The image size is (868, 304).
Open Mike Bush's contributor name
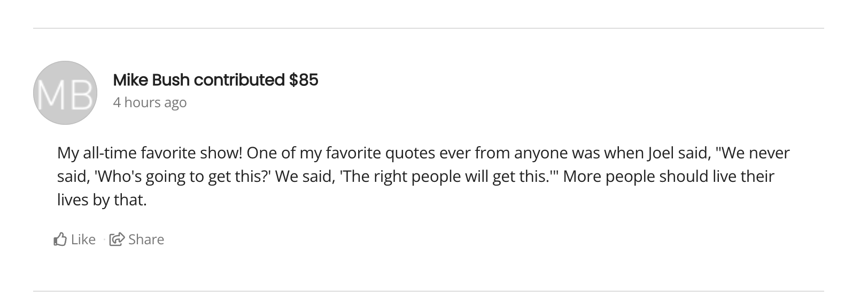pyautogui.click(x=151, y=80)
